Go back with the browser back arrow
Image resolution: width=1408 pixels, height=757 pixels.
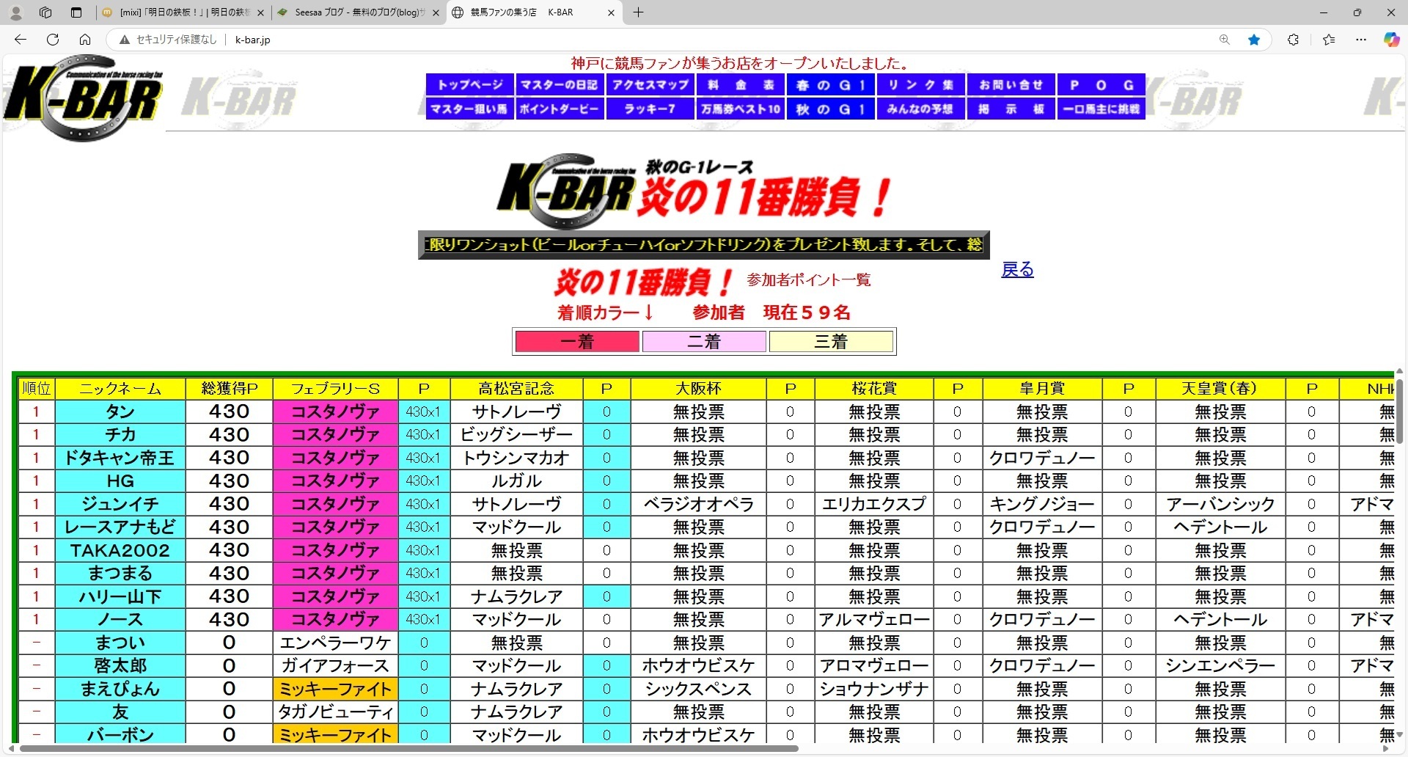click(x=21, y=40)
